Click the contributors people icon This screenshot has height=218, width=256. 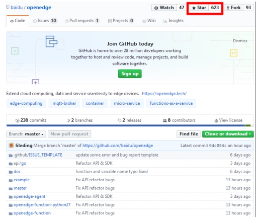click(164, 120)
